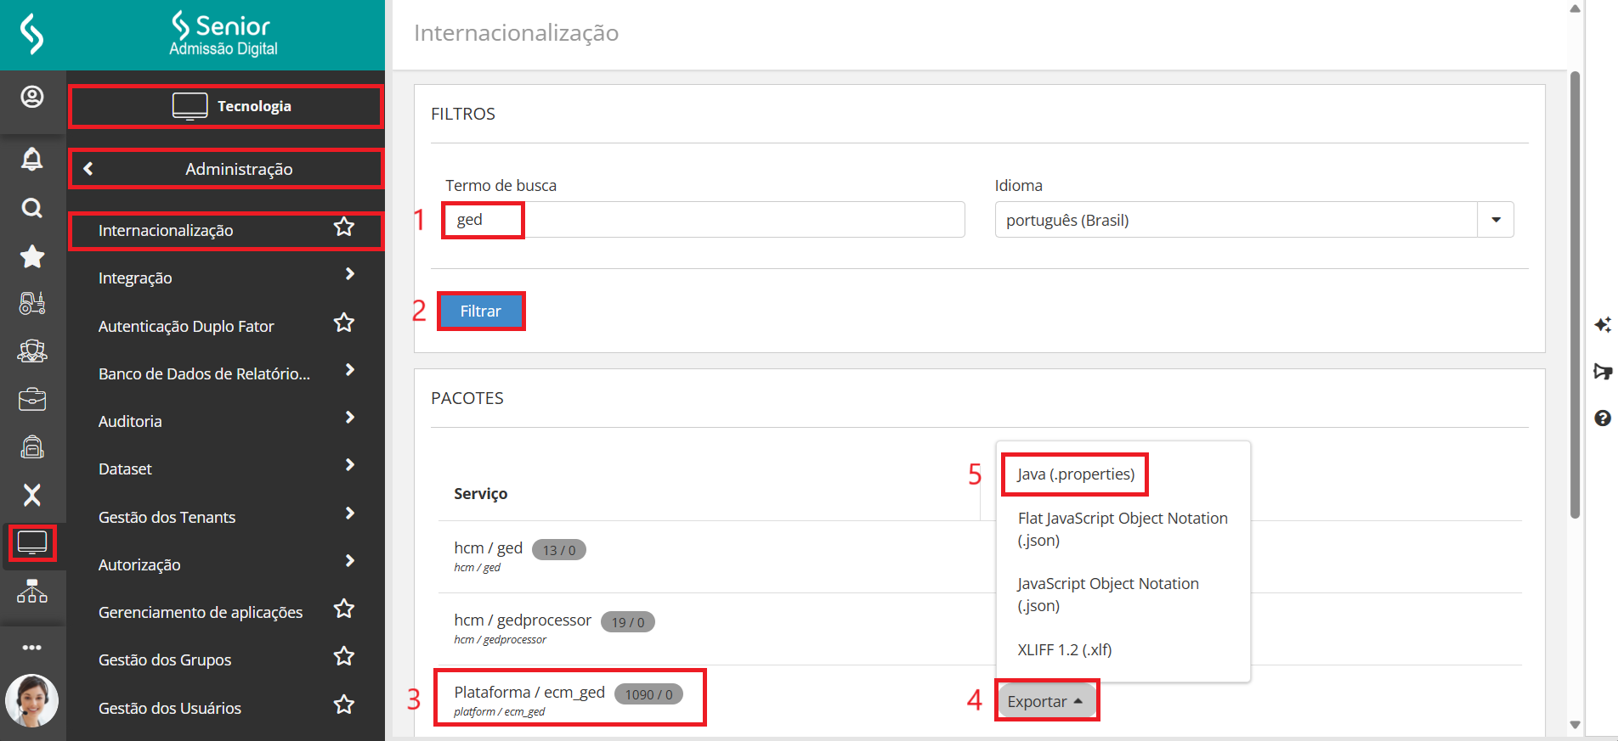The height and width of the screenshot is (741, 1618).
Task: Open Gestão dos Grupos menu item
Action: [165, 660]
